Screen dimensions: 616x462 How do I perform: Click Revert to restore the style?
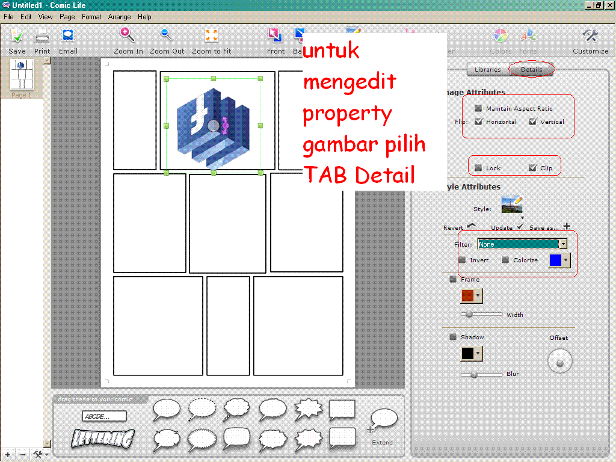click(x=460, y=227)
